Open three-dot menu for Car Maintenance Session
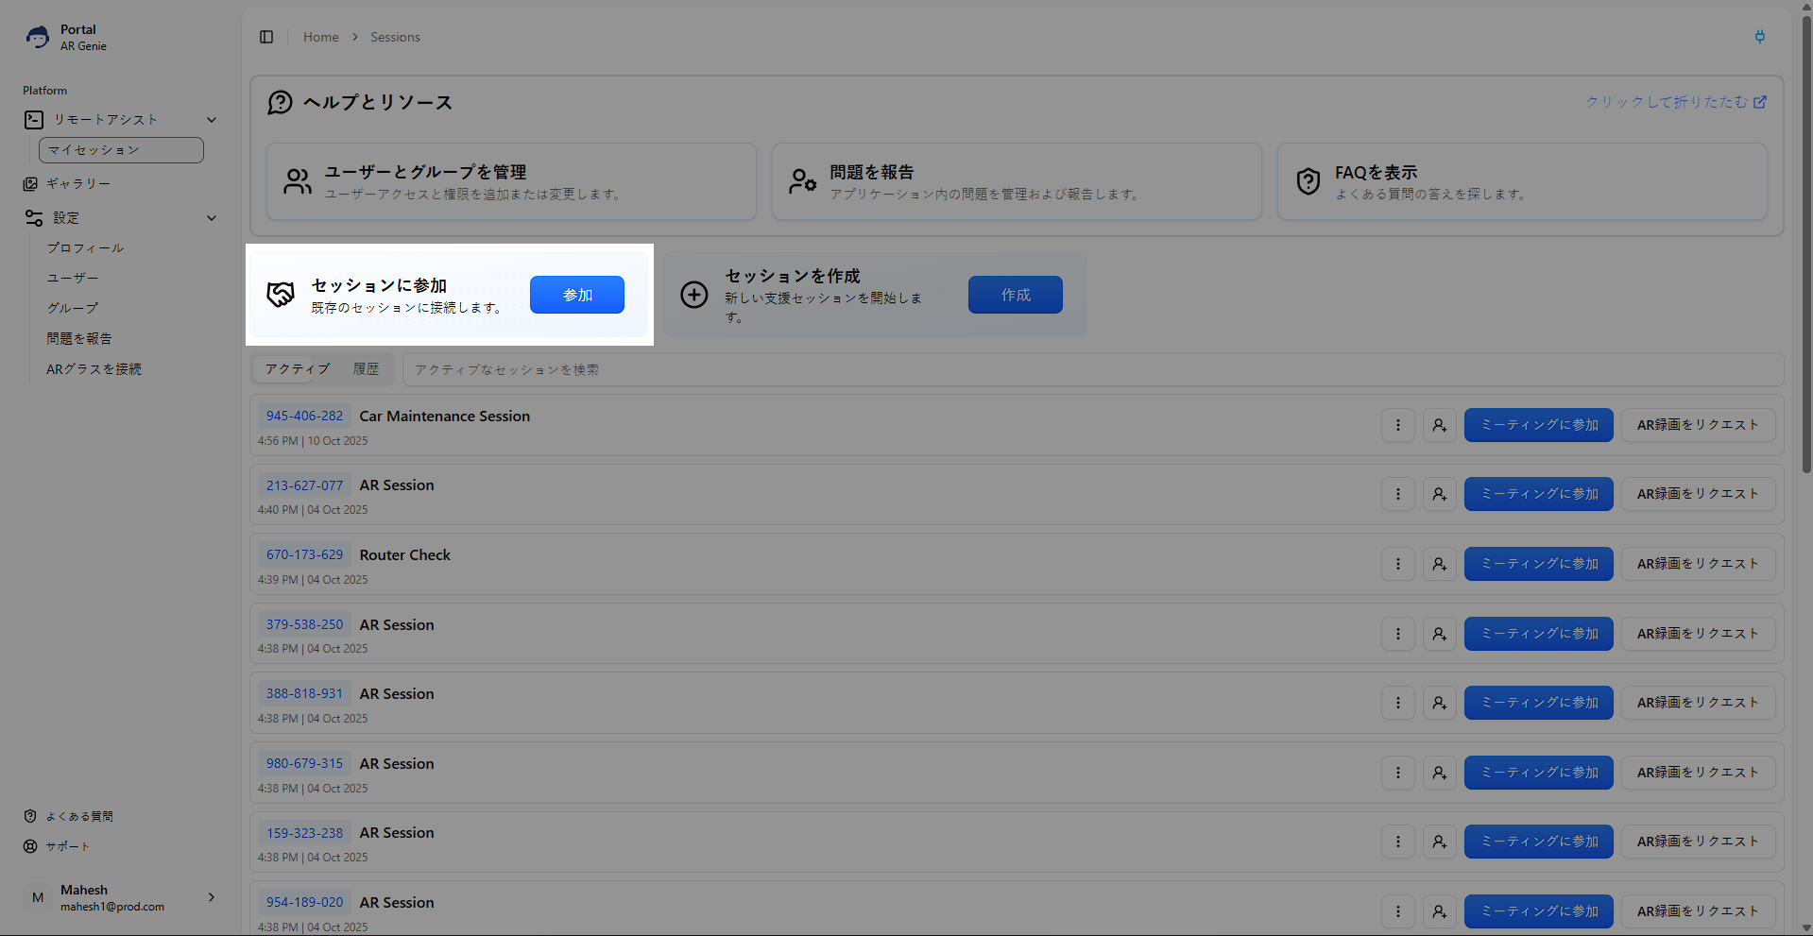1813x936 pixels. pyautogui.click(x=1397, y=425)
